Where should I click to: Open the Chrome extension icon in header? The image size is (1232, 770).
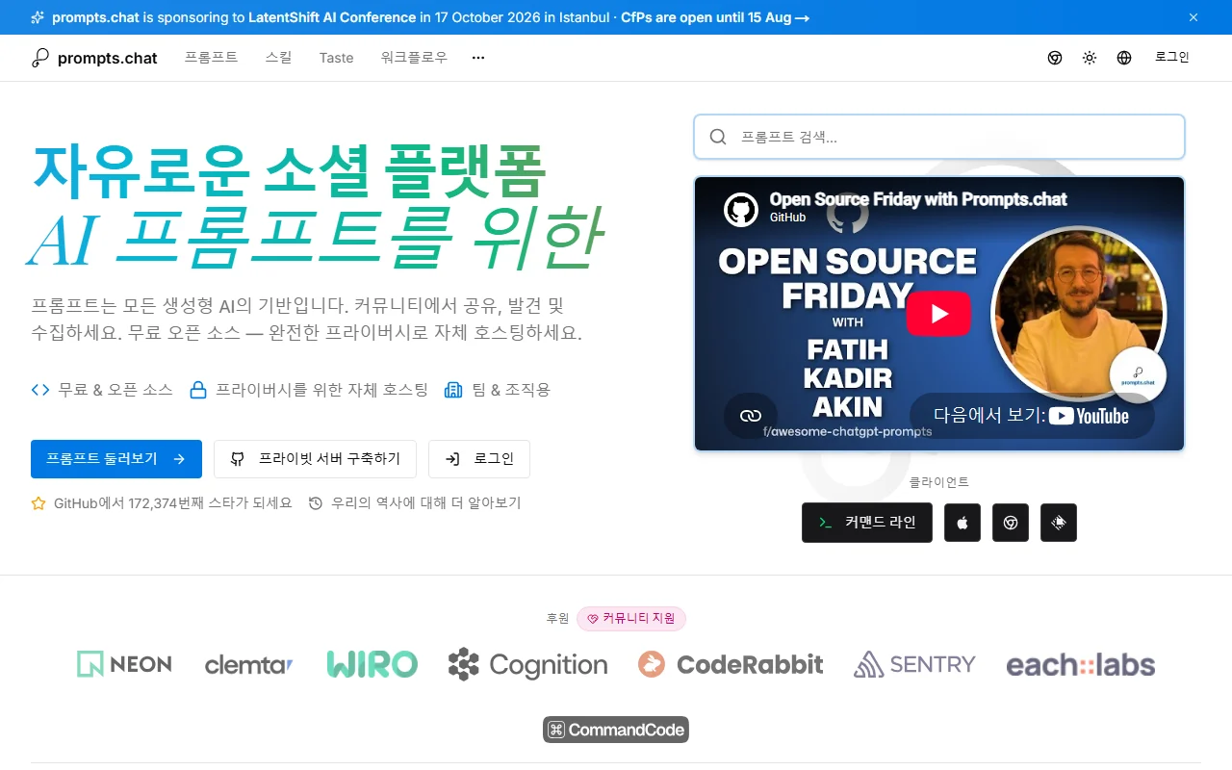coord(1055,58)
